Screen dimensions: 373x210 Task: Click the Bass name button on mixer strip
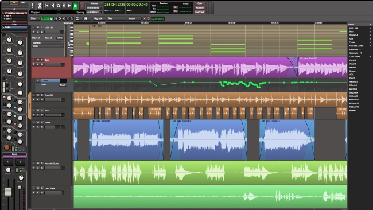pos(14,154)
